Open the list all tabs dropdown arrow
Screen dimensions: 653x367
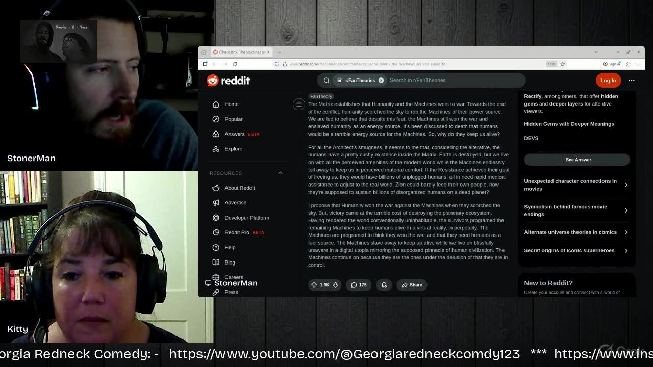pyautogui.click(x=596, y=52)
